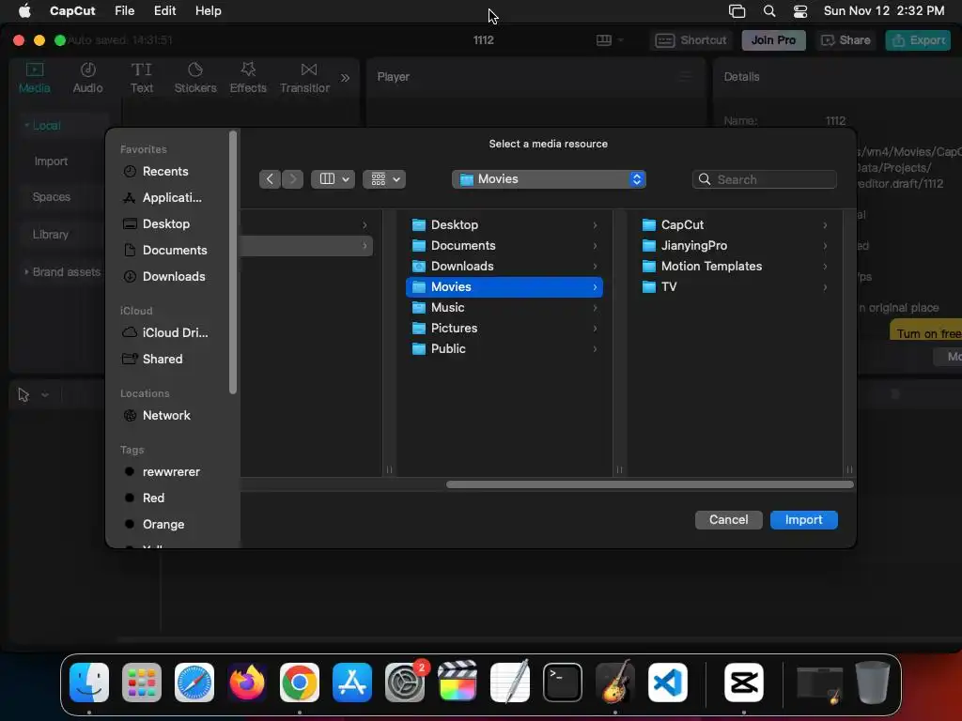Select Downloads in the Favorites sidebar
962x721 pixels.
(x=163, y=277)
